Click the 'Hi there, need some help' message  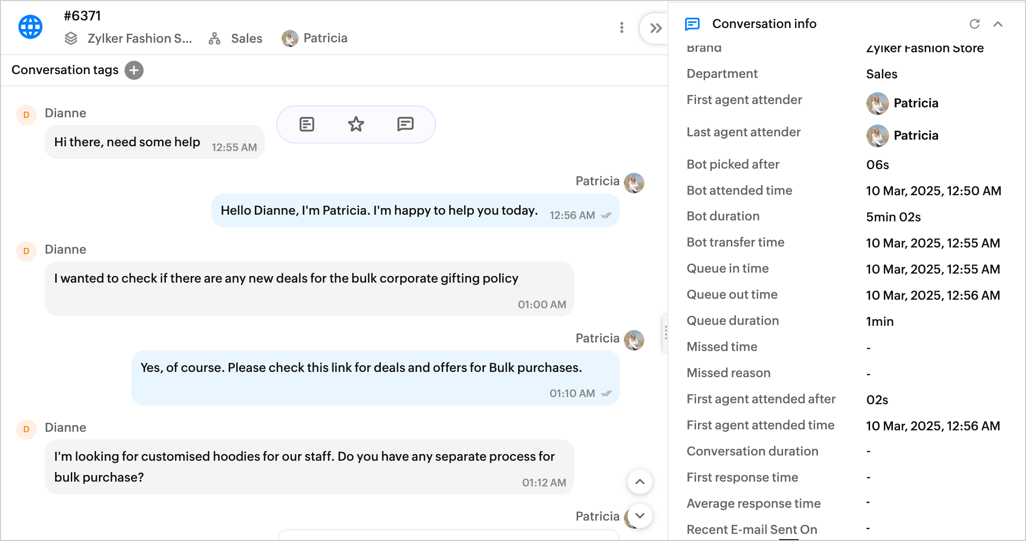pyautogui.click(x=127, y=142)
